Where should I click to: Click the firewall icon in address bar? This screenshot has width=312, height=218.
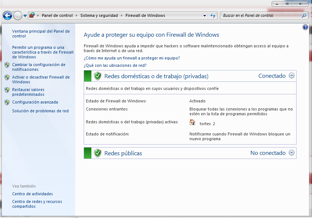pos(32,15)
